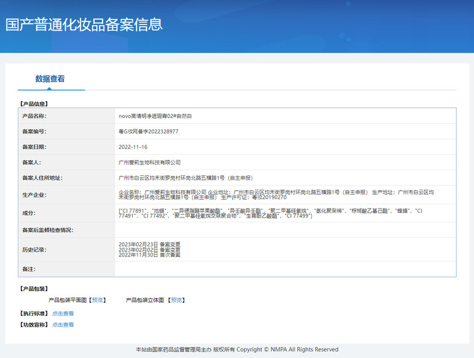This screenshot has width=474, height=358.
Task: Click the filing number 粤G妆网备字2022328977
Action: tap(149, 132)
